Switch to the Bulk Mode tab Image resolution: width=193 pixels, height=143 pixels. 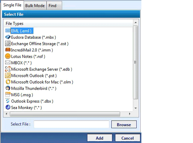pyautogui.click(x=35, y=6)
